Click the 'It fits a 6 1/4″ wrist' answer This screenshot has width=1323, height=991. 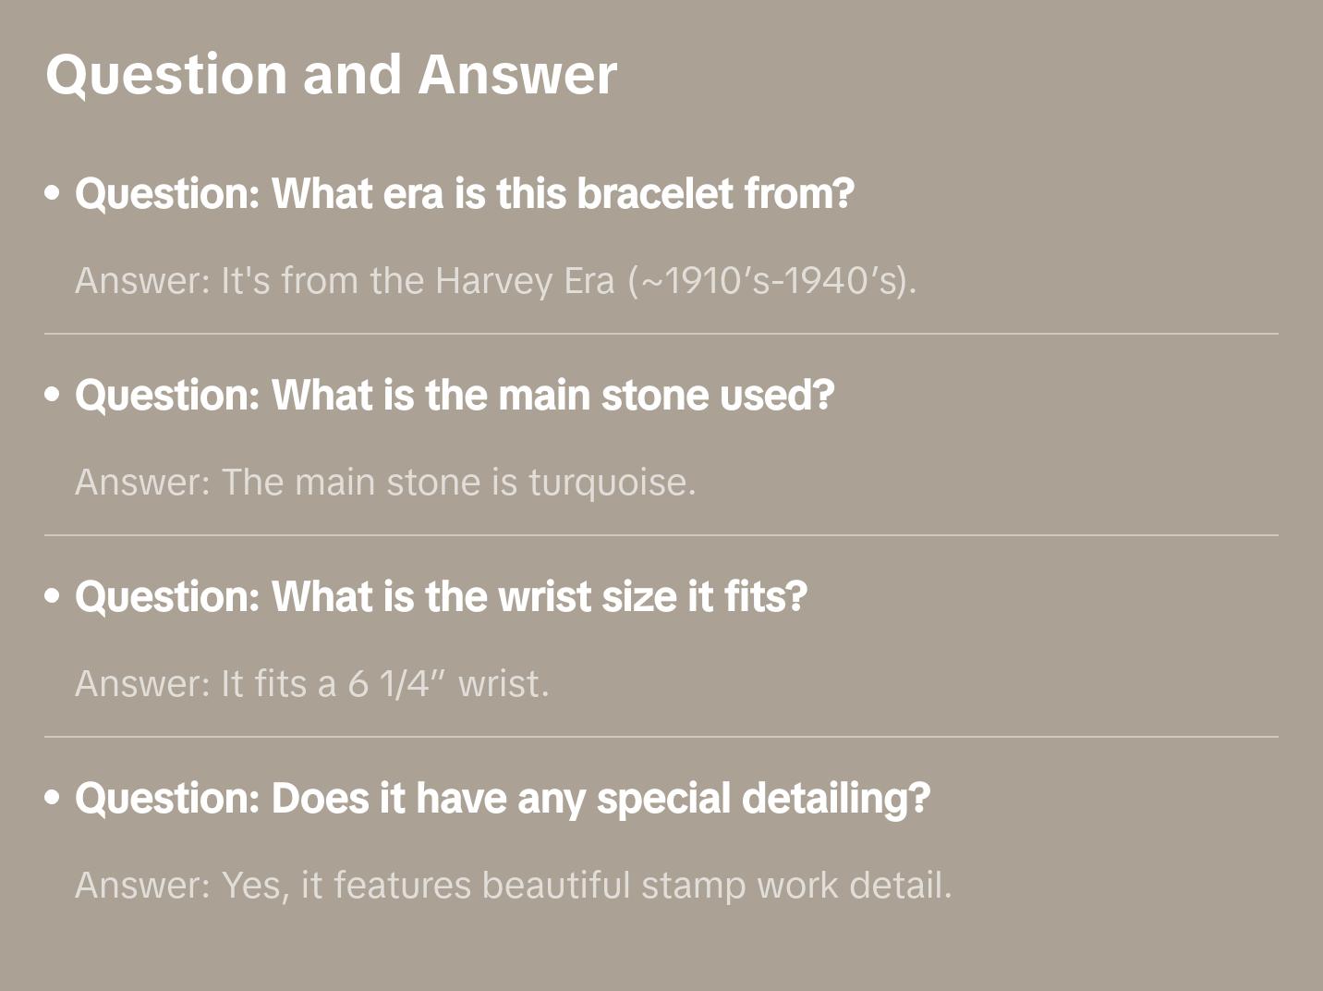click(x=311, y=683)
